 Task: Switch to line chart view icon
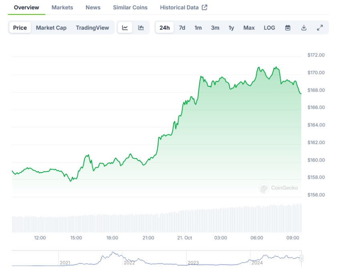tap(125, 28)
